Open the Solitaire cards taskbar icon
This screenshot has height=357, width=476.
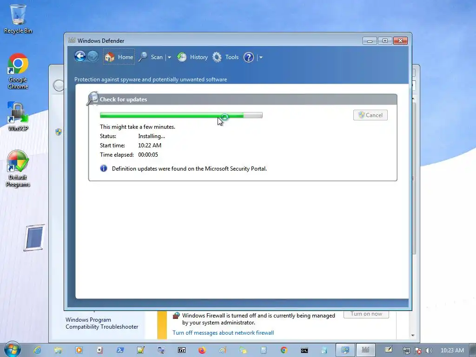[99, 350]
